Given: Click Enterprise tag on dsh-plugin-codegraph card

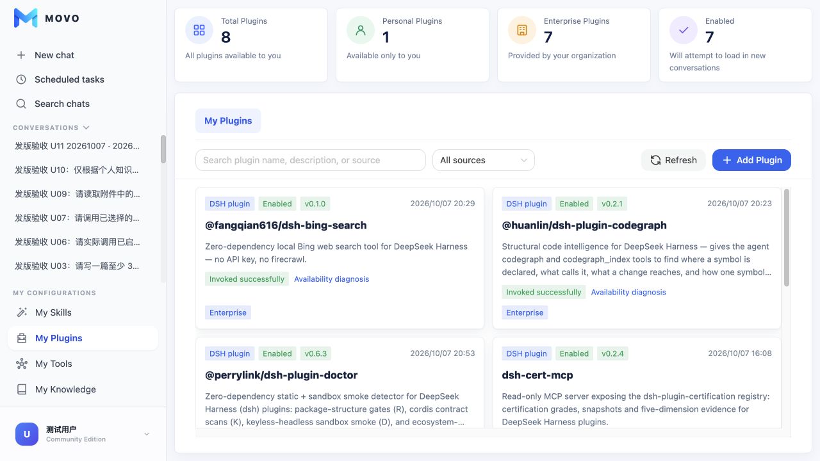Looking at the screenshot, I should [x=525, y=312].
